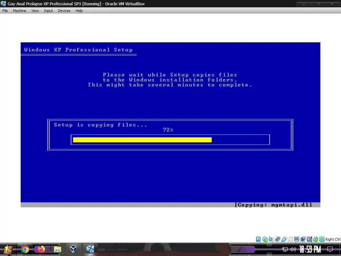Click 'Please wait while Setup copies files' text

coord(170,75)
